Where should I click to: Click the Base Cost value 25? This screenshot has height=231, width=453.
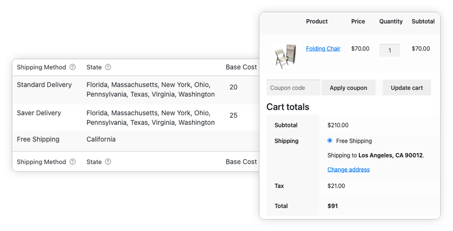click(234, 115)
